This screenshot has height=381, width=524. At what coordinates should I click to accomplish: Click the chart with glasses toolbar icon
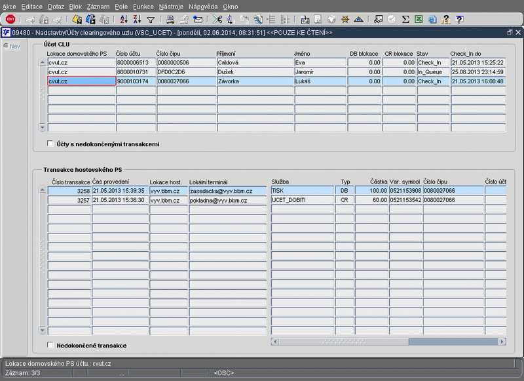378,20
